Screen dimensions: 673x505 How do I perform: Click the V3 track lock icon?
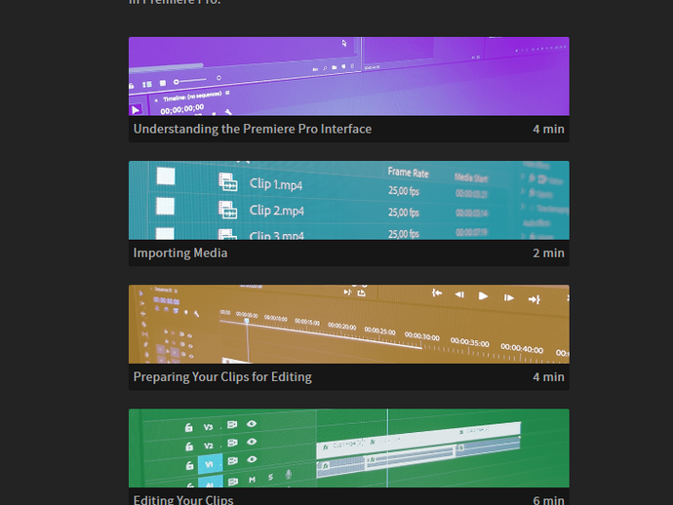pyautogui.click(x=187, y=427)
